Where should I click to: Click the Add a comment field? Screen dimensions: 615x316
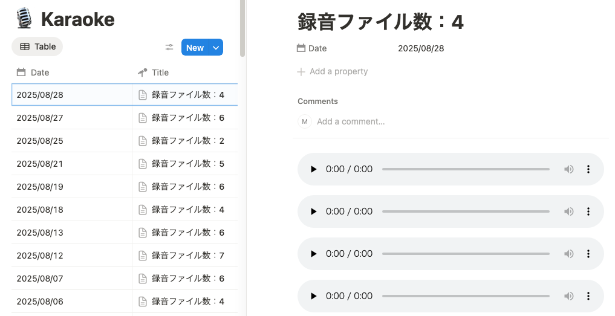click(x=351, y=121)
